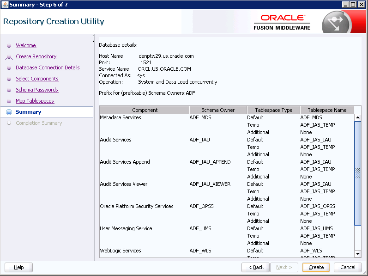
Task: Jump to the Schema Passwords step
Action: (37, 90)
